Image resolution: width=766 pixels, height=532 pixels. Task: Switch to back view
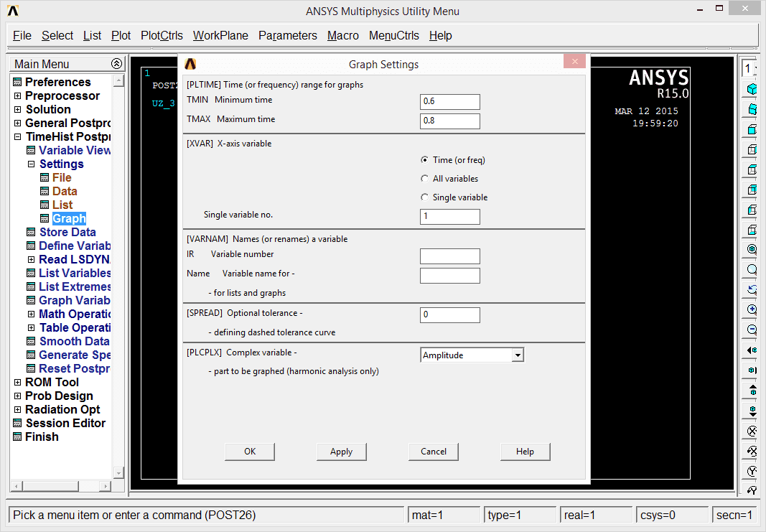[x=752, y=189]
